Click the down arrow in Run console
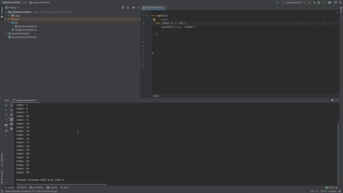343x193 pixels. click(x=11, y=110)
